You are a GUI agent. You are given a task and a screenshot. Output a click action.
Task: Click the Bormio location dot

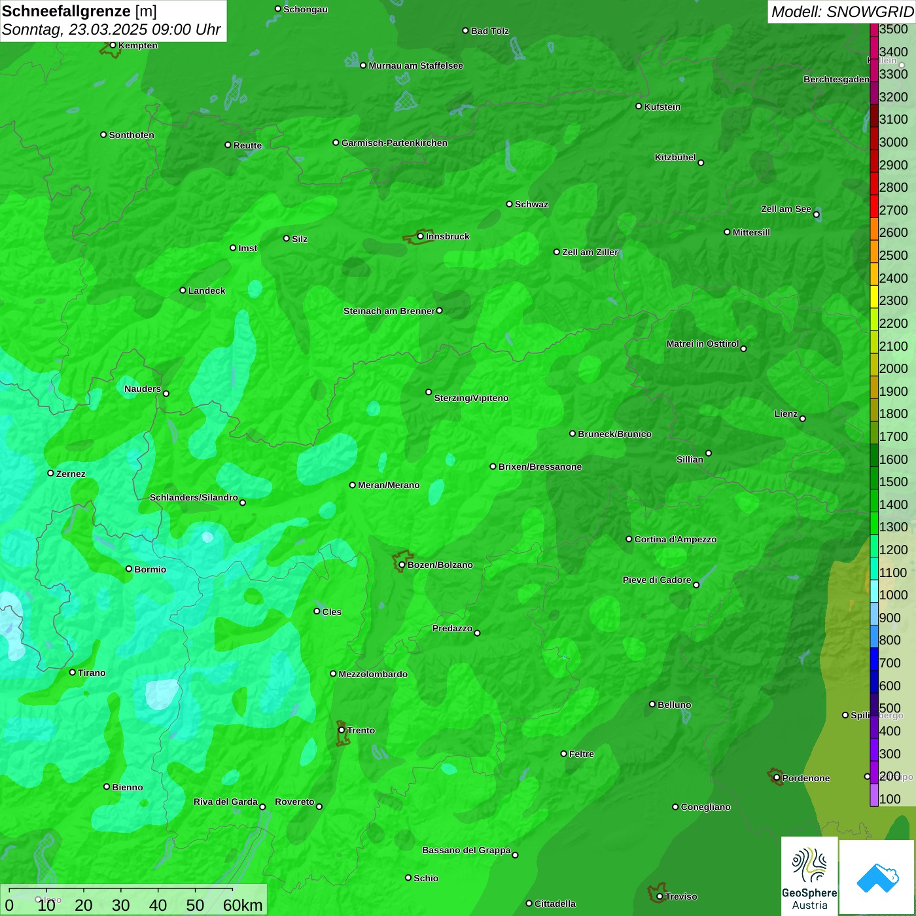(129, 569)
